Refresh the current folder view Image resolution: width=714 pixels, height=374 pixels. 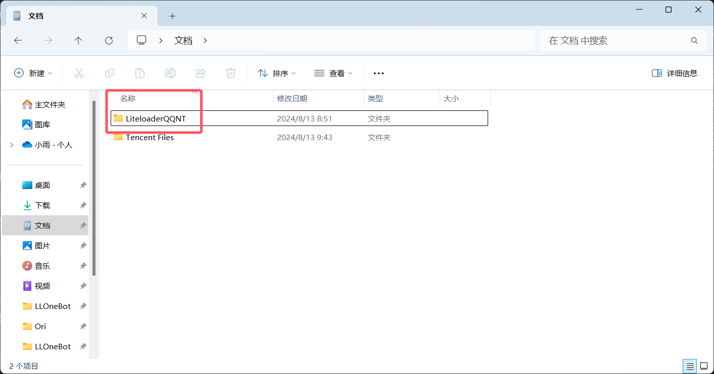(109, 41)
